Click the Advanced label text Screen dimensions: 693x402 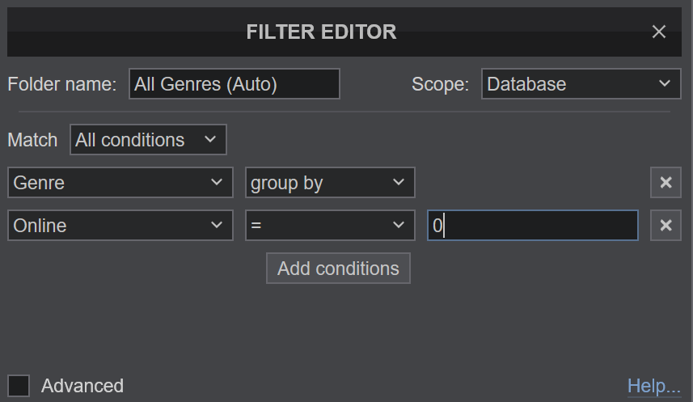(x=82, y=386)
